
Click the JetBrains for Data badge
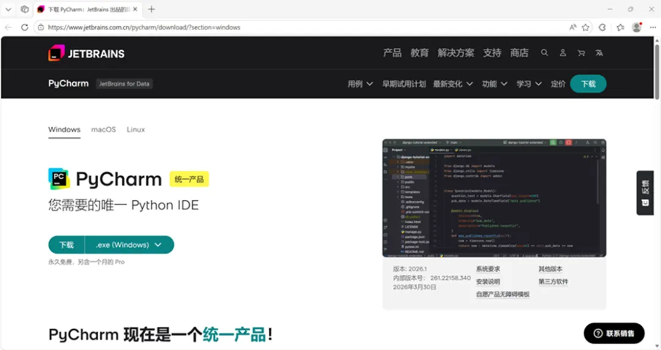point(124,84)
